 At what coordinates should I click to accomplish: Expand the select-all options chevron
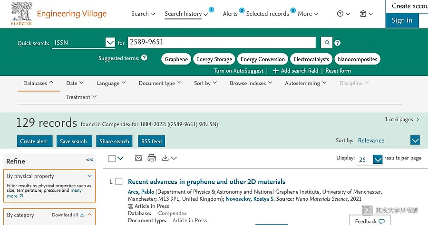pos(120,158)
